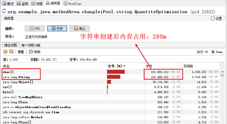Click the Profiler tab clock icon
This screenshot has height=124, width=227.
point(65,3)
